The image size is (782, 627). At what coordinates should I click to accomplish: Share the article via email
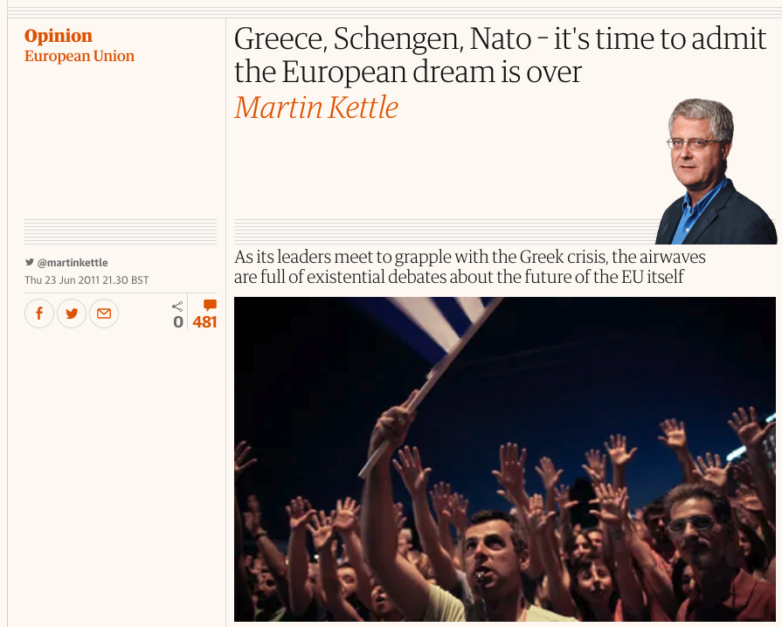click(104, 313)
